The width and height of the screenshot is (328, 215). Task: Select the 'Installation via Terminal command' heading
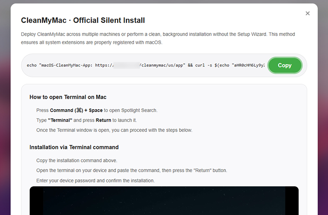coord(74,147)
